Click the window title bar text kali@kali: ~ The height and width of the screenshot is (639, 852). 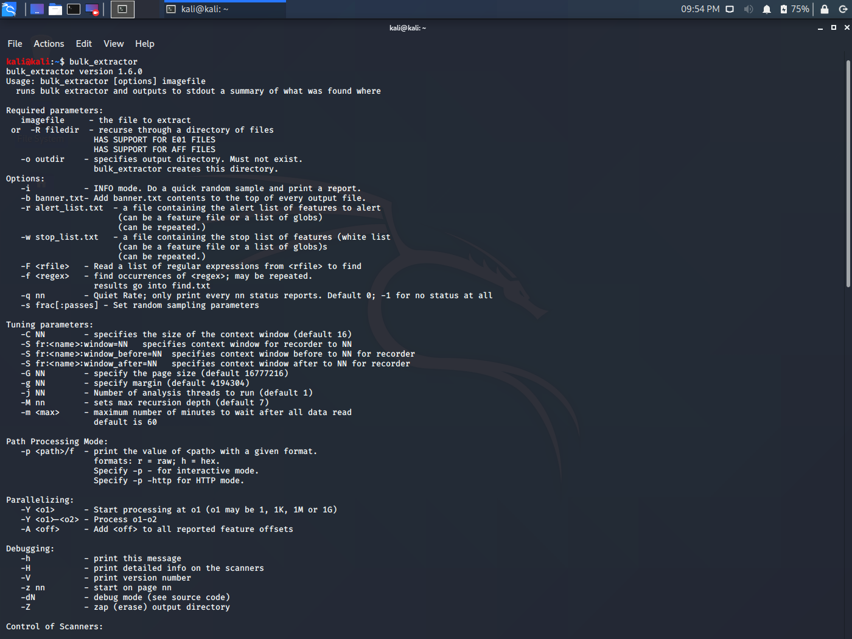408,28
